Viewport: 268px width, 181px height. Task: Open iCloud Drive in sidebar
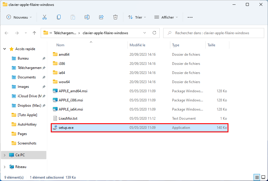point(30,96)
